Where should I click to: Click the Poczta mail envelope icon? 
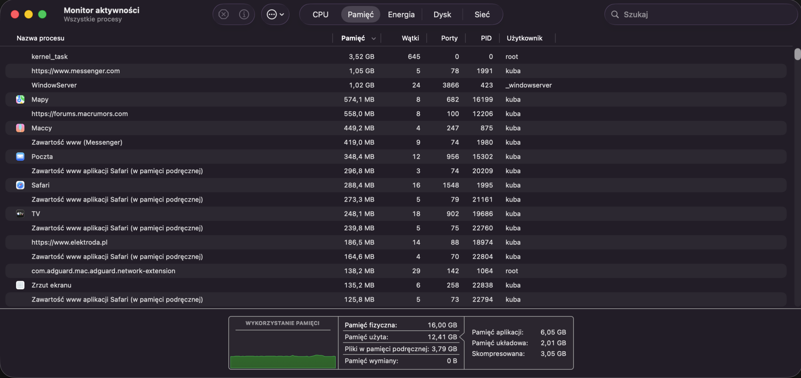tap(20, 157)
